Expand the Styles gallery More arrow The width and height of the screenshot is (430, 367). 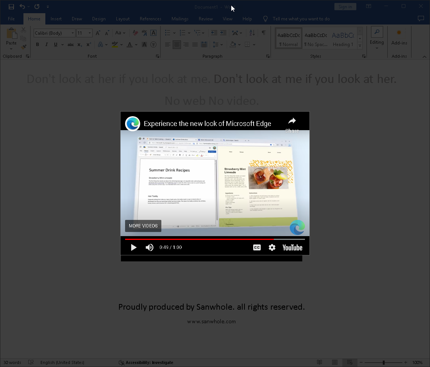coord(360,46)
